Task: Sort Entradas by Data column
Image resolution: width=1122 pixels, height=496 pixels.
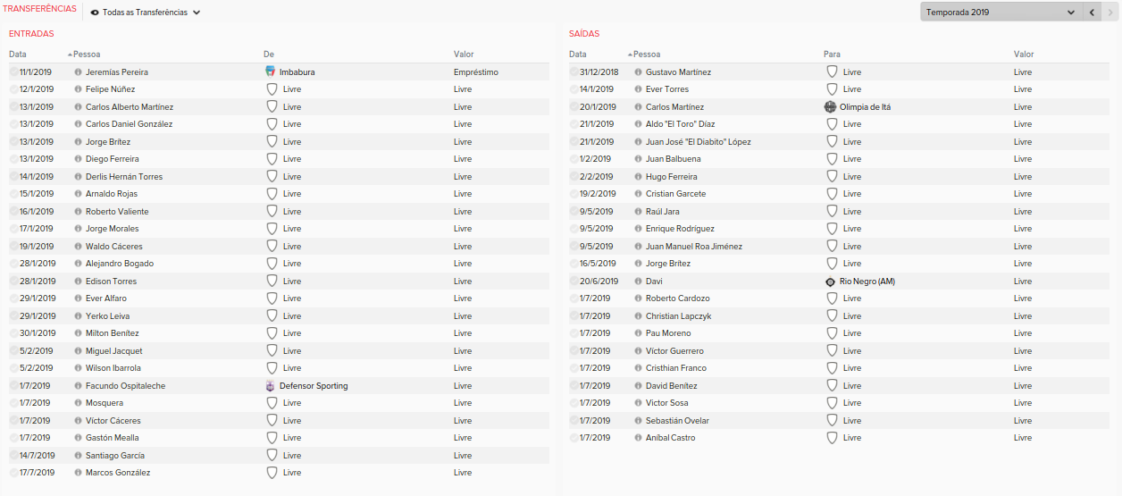Action: (x=18, y=55)
